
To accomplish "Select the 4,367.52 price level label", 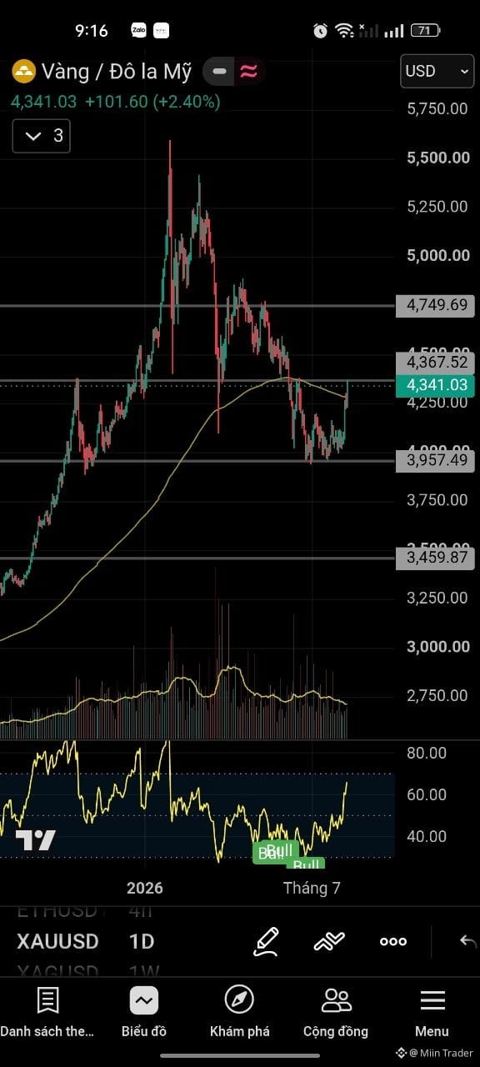I will 437,363.
